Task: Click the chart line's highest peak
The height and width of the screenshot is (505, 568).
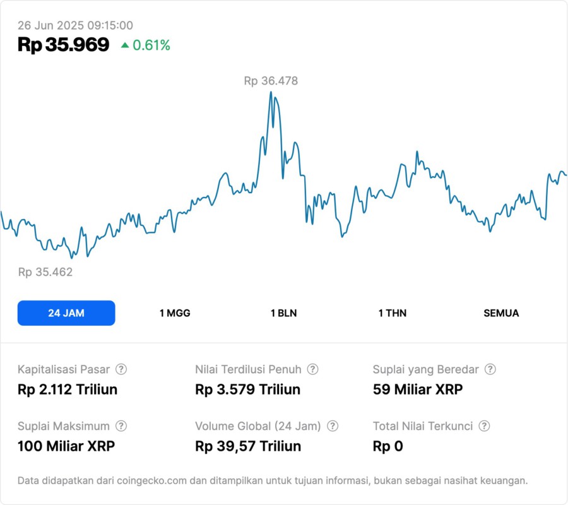Action: tap(271, 93)
